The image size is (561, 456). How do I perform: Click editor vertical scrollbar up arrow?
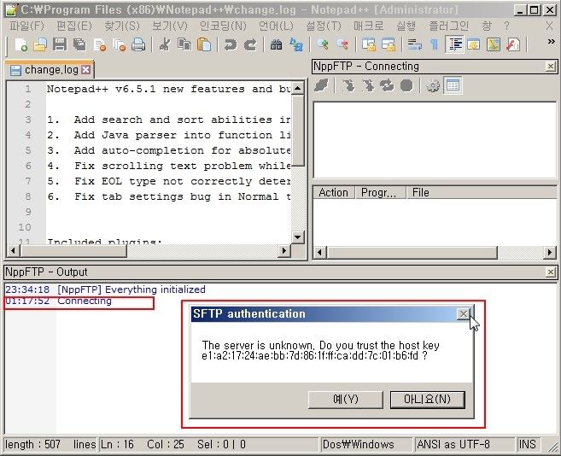pyautogui.click(x=298, y=88)
